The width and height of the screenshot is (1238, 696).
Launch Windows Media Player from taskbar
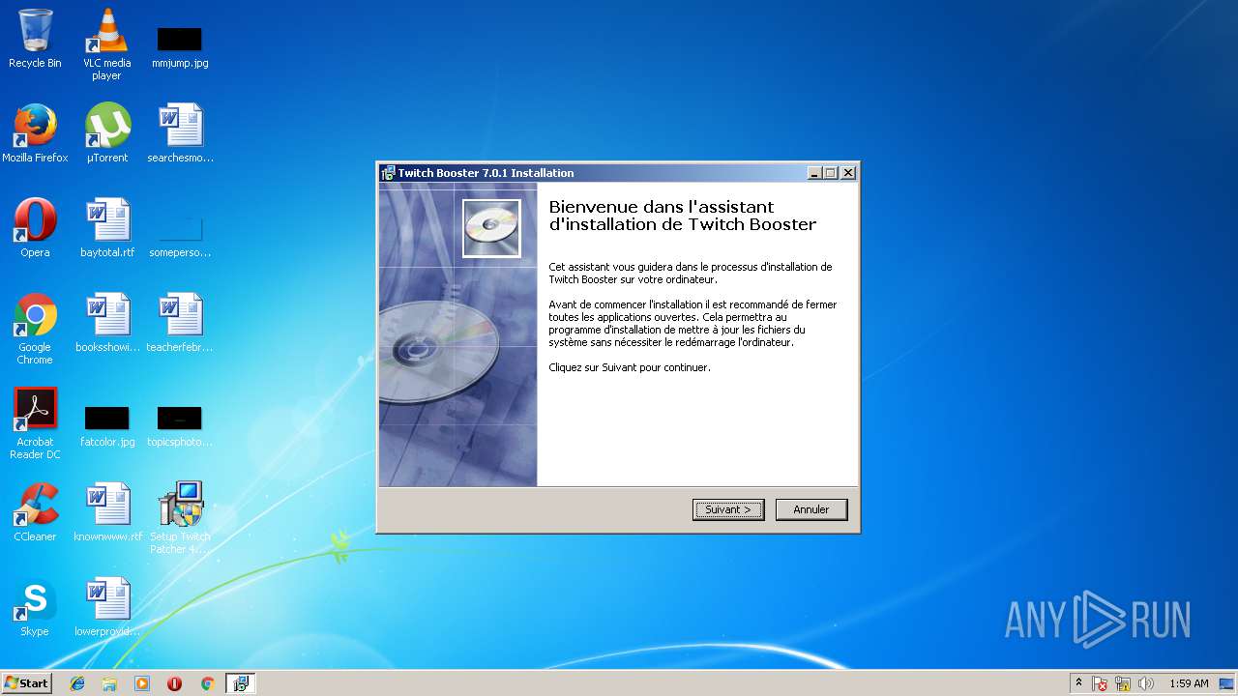(x=142, y=683)
